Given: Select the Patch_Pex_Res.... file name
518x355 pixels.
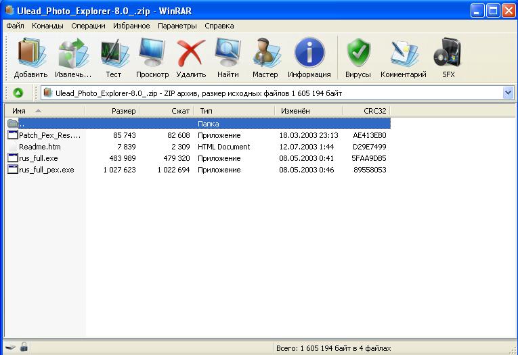Looking at the screenshot, I should pyautogui.click(x=49, y=135).
